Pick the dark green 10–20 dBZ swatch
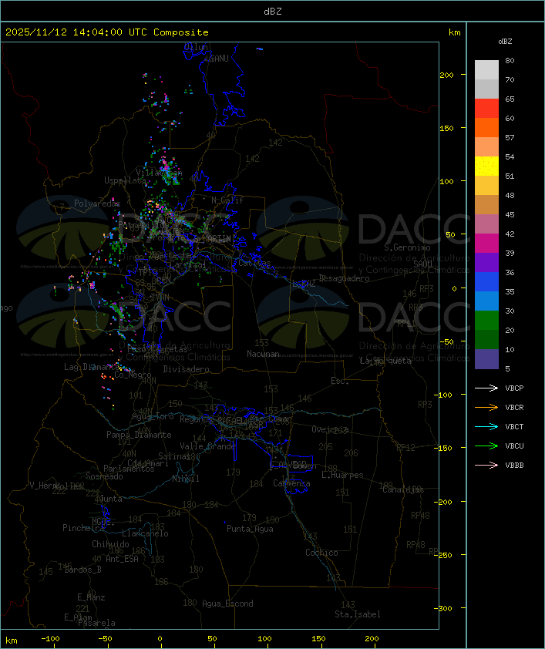The image size is (545, 649). (486, 339)
